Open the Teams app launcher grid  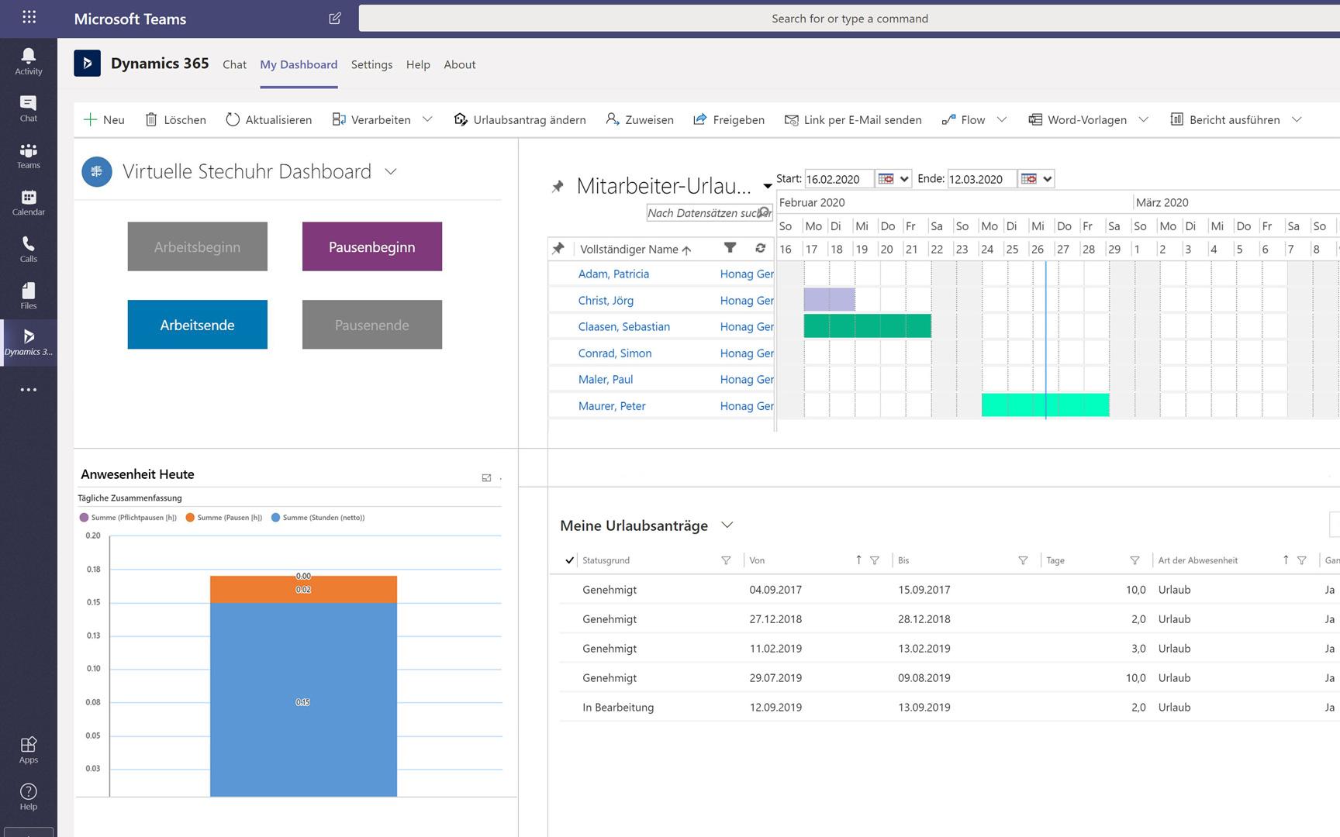pos(29,17)
